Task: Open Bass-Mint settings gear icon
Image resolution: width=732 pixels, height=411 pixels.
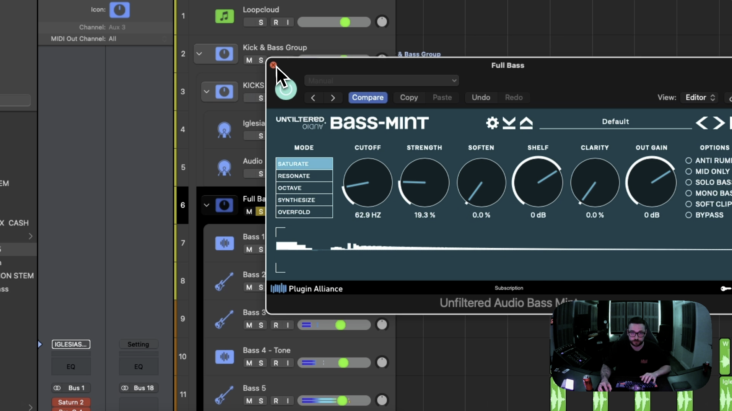Action: (492, 123)
